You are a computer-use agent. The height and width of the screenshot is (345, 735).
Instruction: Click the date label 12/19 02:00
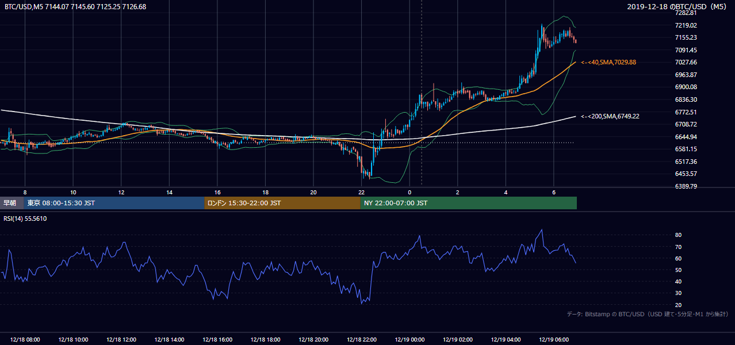[x=458, y=340]
